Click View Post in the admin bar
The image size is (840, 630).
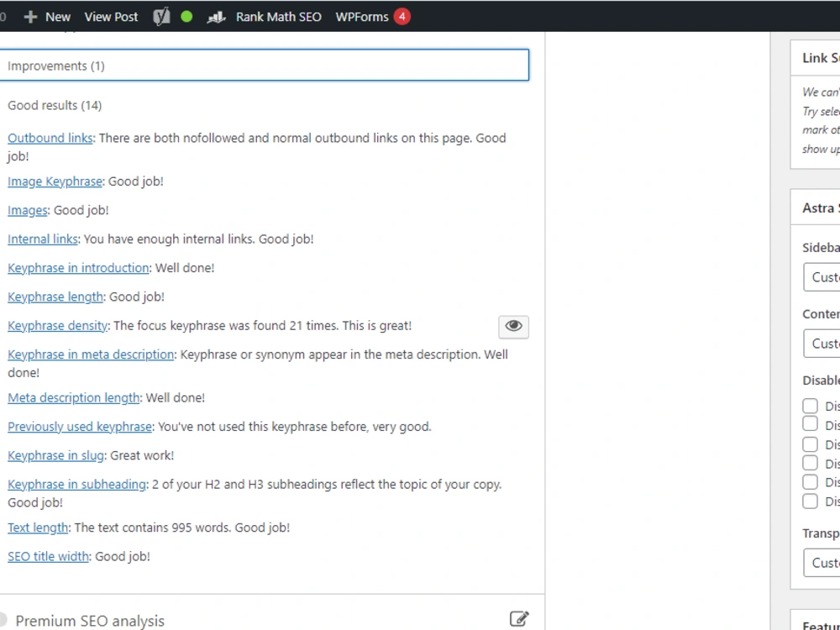point(111,17)
